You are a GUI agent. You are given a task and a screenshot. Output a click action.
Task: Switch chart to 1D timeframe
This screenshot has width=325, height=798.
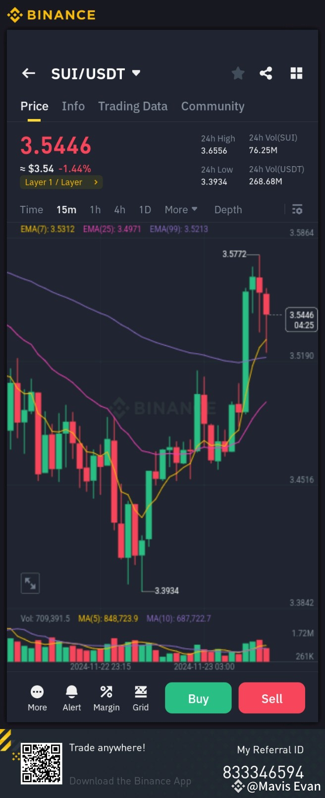(145, 209)
